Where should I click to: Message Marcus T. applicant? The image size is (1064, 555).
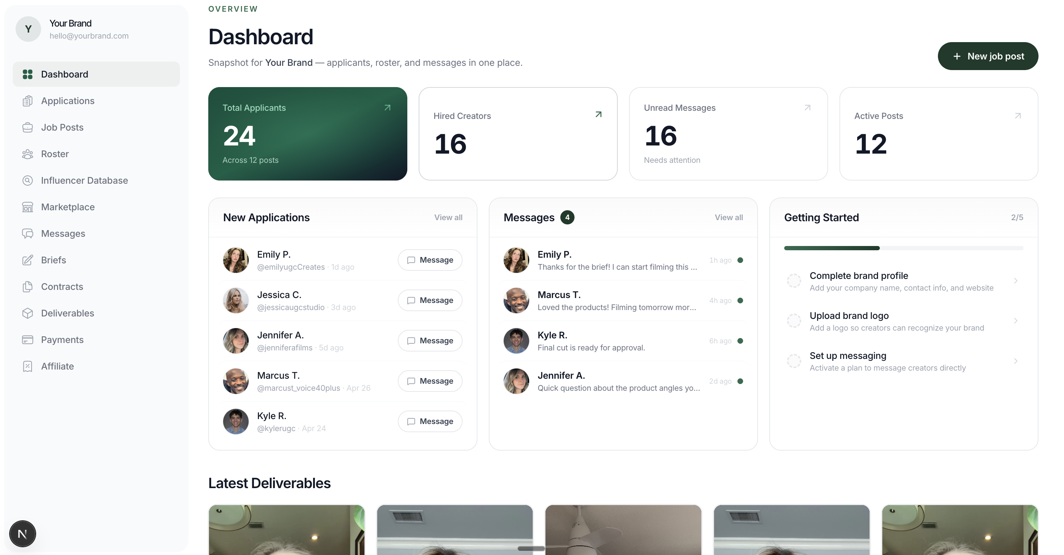(430, 381)
